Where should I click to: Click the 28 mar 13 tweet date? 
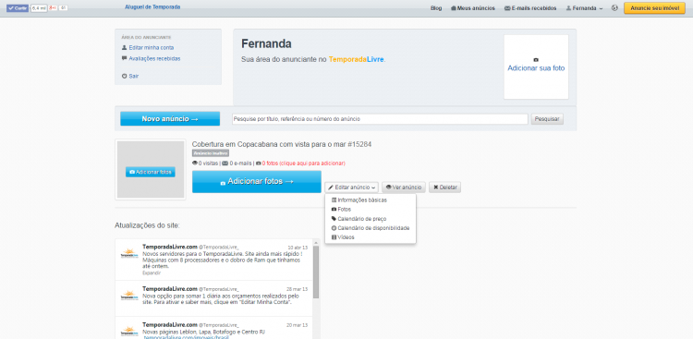297,289
